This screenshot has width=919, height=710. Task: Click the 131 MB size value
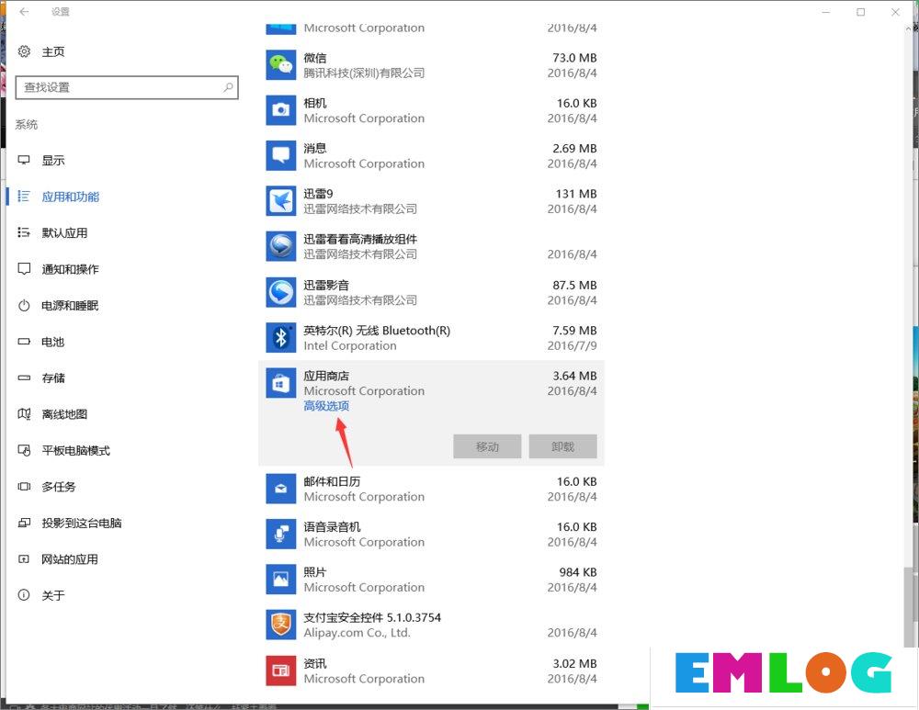pyautogui.click(x=576, y=193)
